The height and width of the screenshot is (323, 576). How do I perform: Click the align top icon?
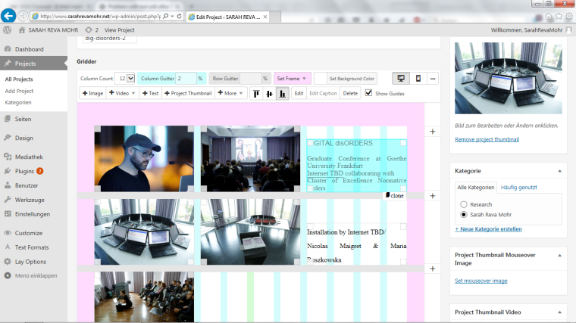click(x=255, y=93)
